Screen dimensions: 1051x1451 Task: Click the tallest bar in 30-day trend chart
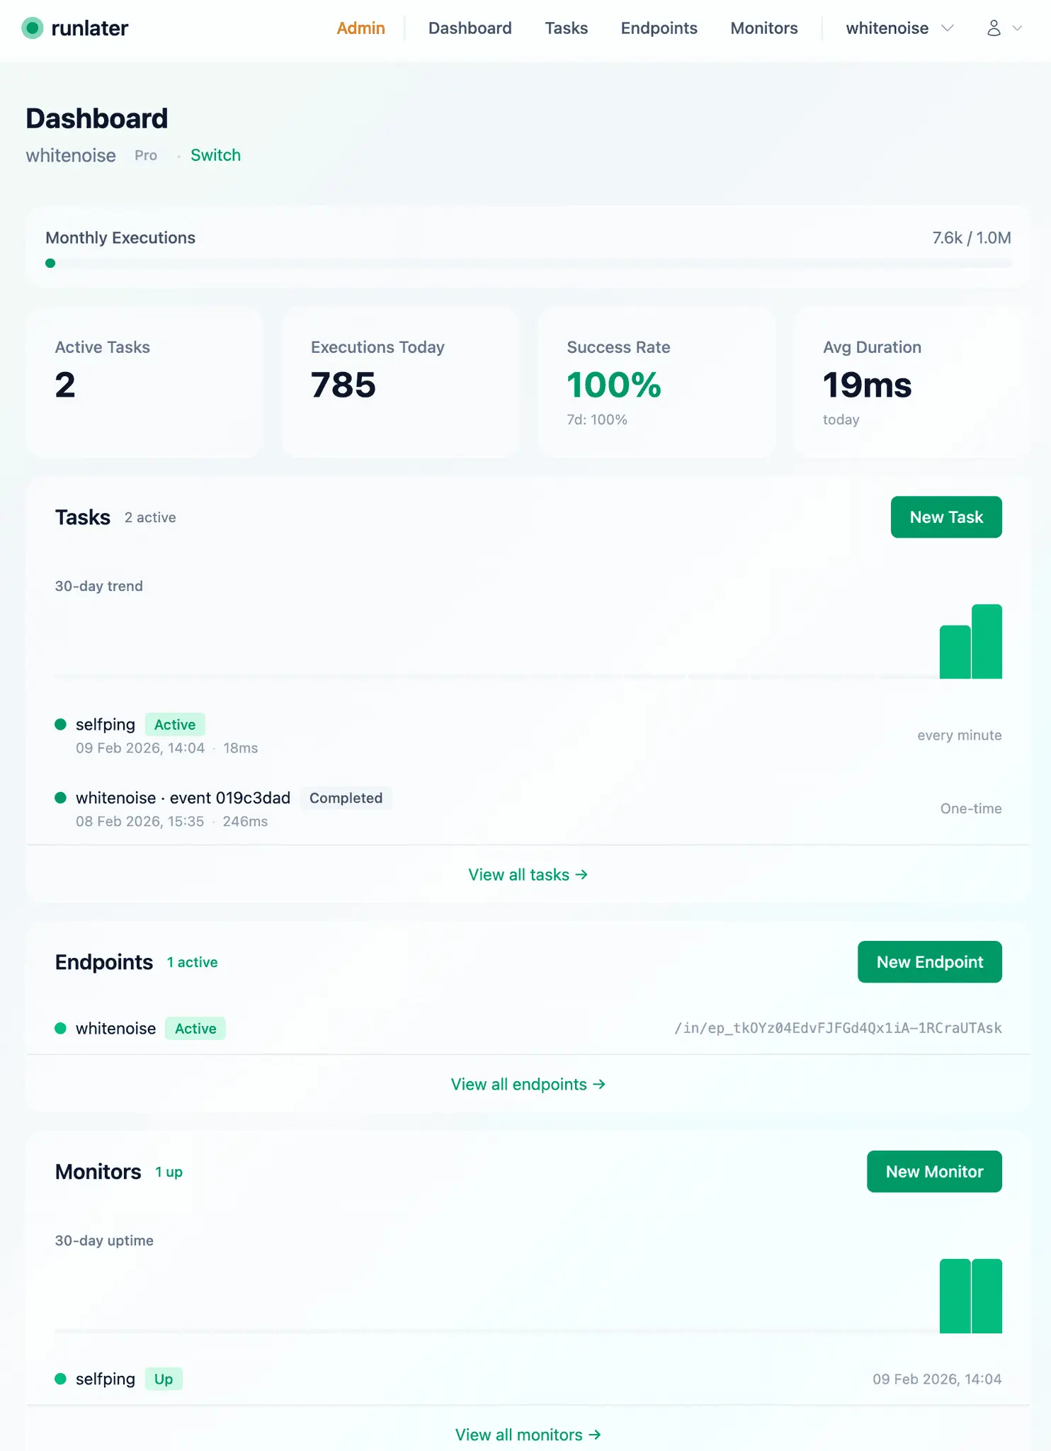click(x=987, y=642)
